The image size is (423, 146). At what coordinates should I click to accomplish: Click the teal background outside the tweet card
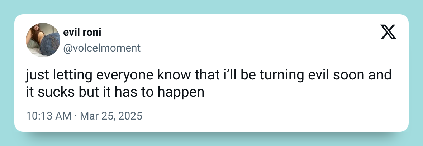tap(211, 7)
